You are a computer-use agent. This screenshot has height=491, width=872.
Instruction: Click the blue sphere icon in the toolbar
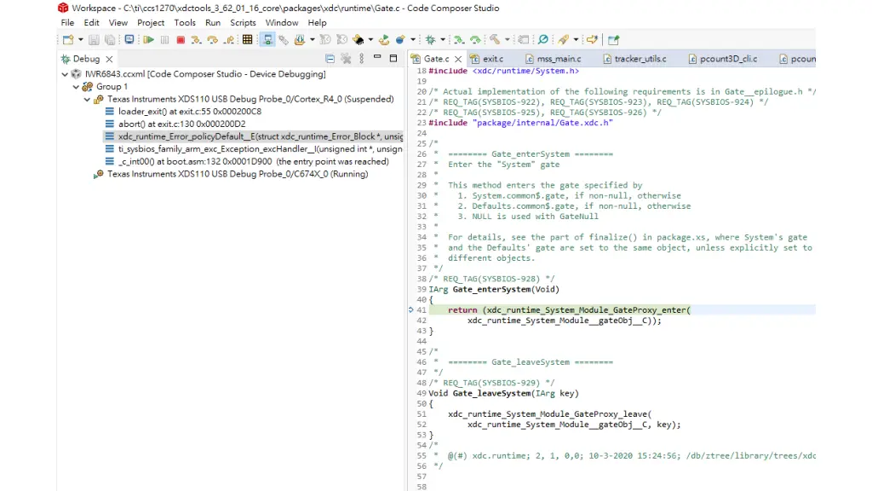pyautogui.click(x=400, y=39)
